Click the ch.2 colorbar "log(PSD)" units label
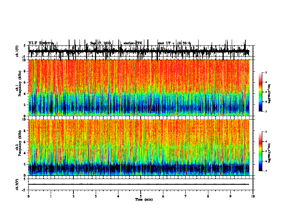285x220 pixels. click(x=269, y=153)
